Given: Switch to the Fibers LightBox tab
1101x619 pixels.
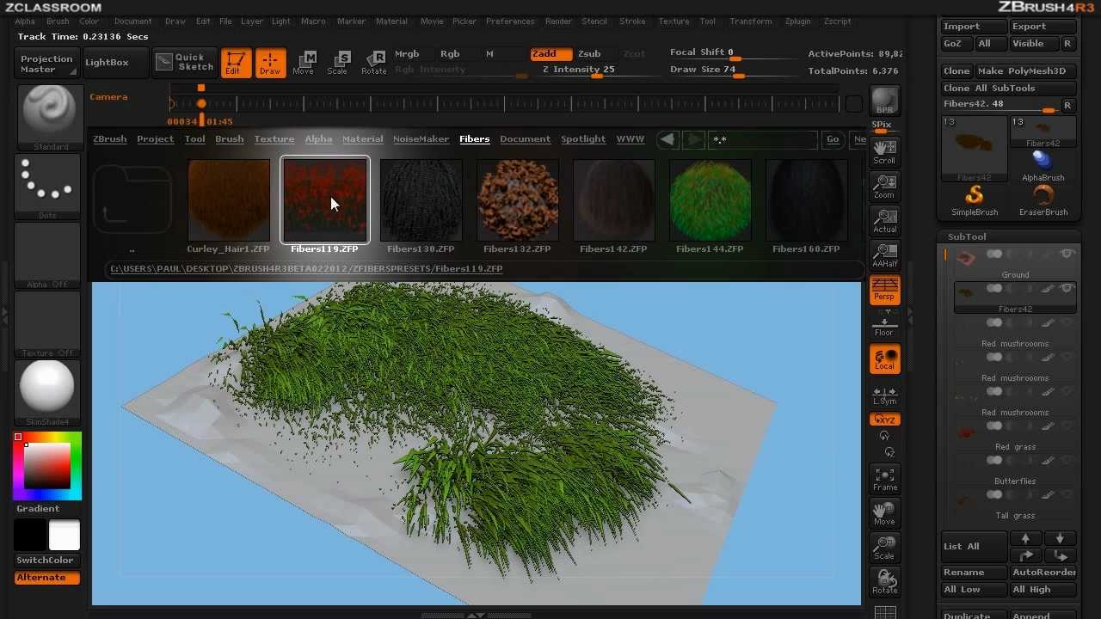Looking at the screenshot, I should pyautogui.click(x=474, y=139).
